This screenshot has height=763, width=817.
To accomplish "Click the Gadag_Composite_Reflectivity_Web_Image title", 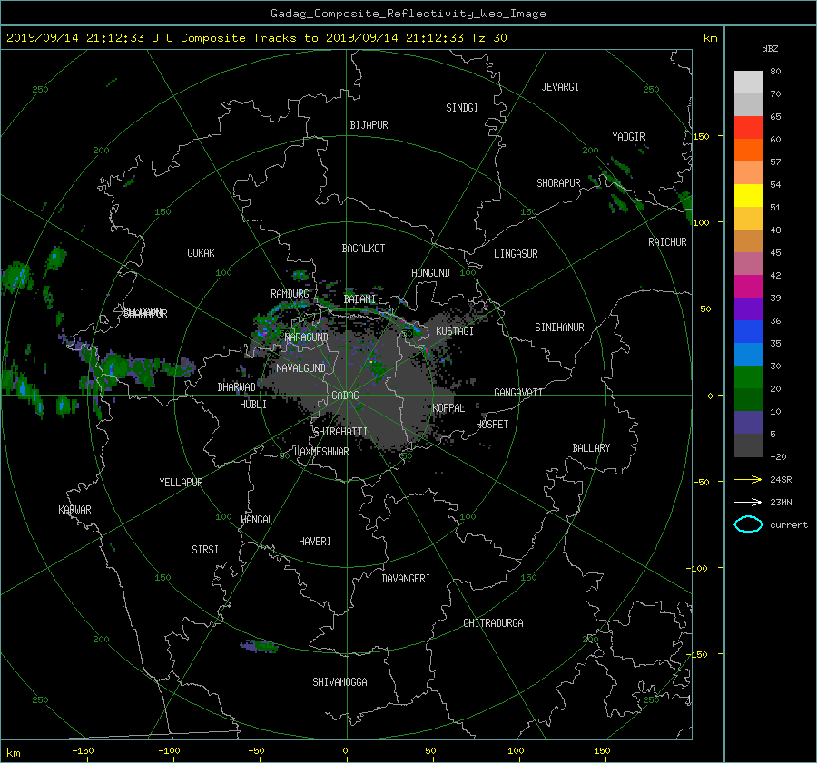I will 408,14.
